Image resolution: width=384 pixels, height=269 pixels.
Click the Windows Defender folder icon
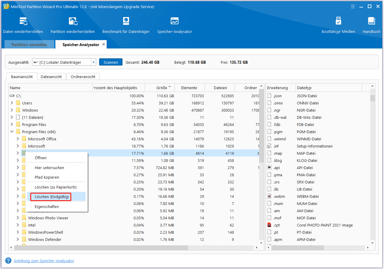(24, 239)
